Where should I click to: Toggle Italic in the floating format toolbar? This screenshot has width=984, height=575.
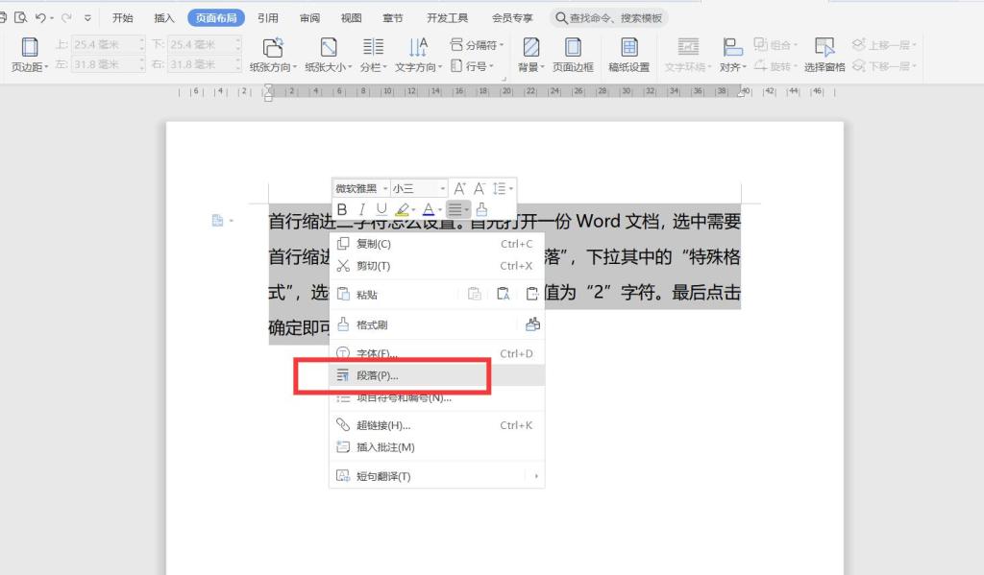point(362,209)
